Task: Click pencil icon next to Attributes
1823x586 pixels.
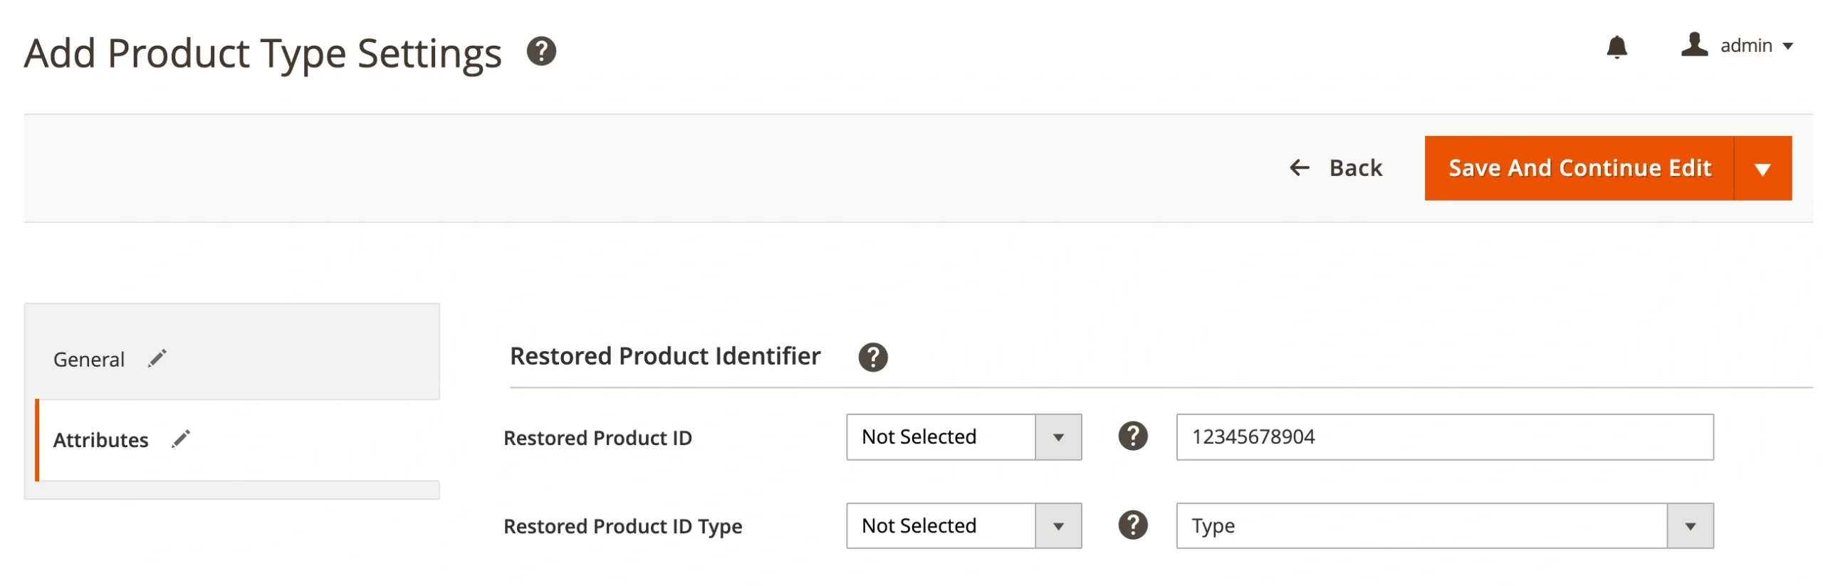Action: point(181,439)
